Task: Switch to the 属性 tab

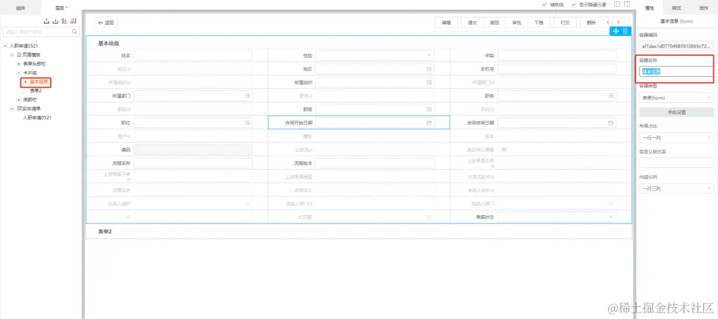Action: point(649,8)
